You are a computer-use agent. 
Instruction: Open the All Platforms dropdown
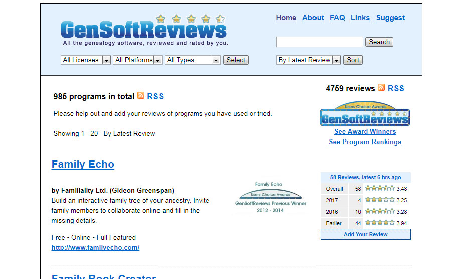[x=138, y=60]
